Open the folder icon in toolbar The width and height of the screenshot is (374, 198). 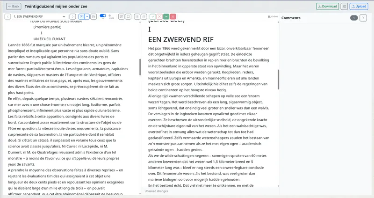pyautogui.click(x=94, y=16)
